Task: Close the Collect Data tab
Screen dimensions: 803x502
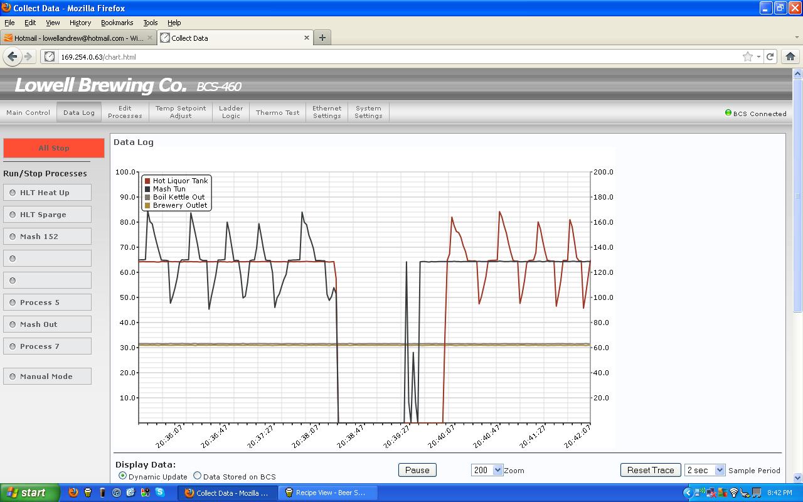Action: tap(307, 38)
